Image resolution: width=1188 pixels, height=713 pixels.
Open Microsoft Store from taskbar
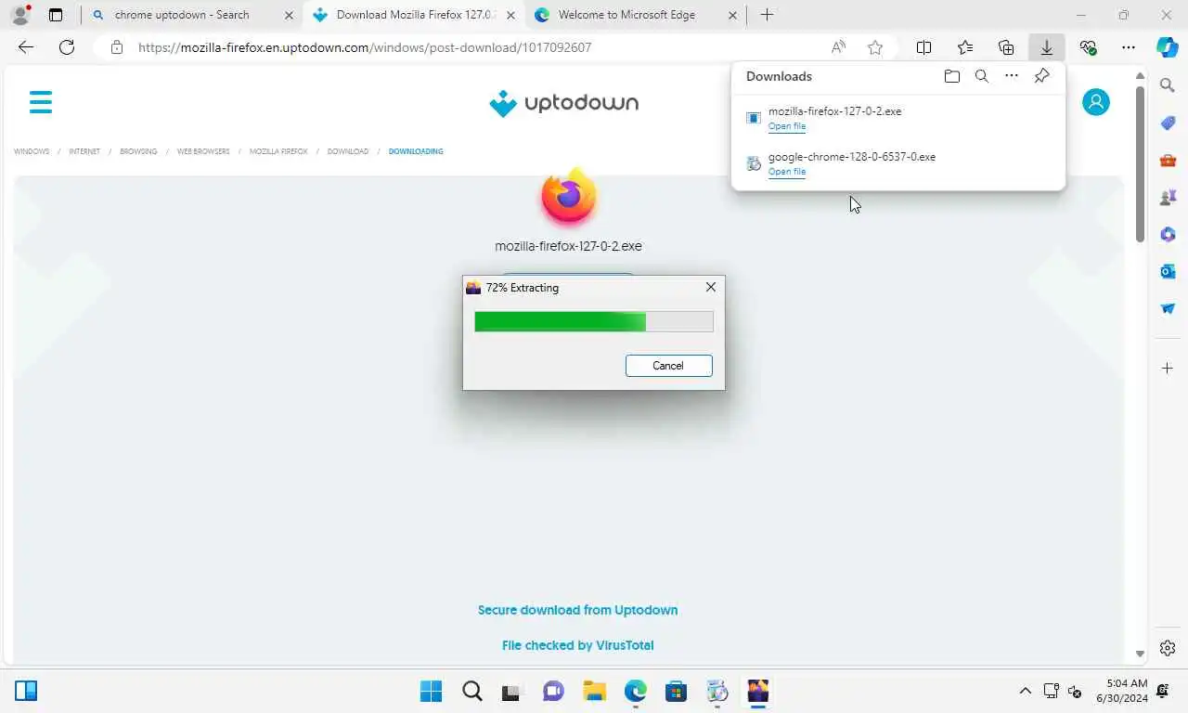(x=676, y=691)
